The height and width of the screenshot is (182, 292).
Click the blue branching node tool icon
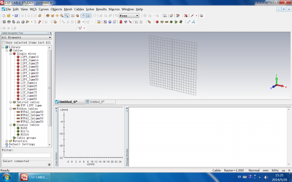194,22
